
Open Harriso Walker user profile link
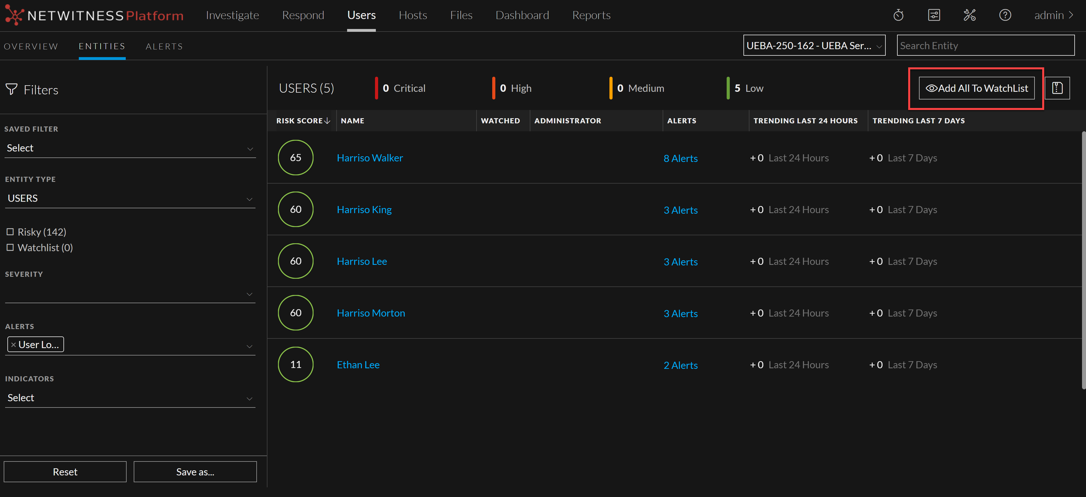pos(370,158)
